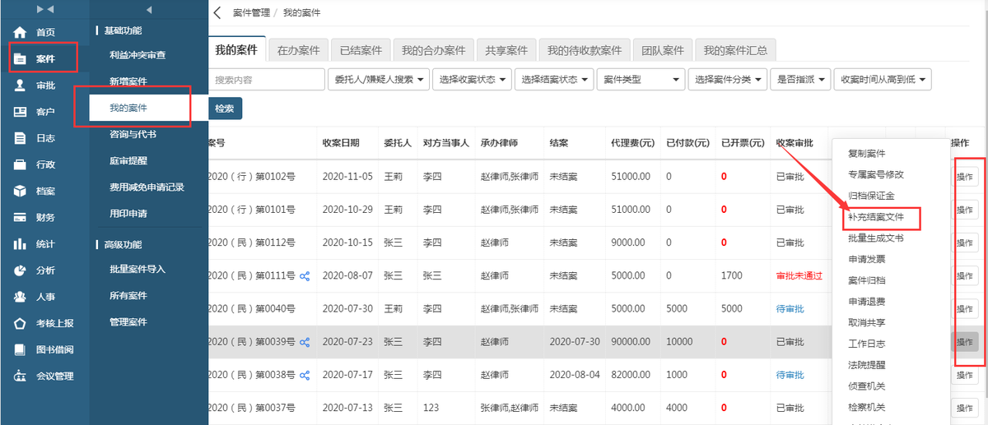This screenshot has width=988, height=425.
Task: Select the 客户 customer icon in sidebar
Action: 20,112
